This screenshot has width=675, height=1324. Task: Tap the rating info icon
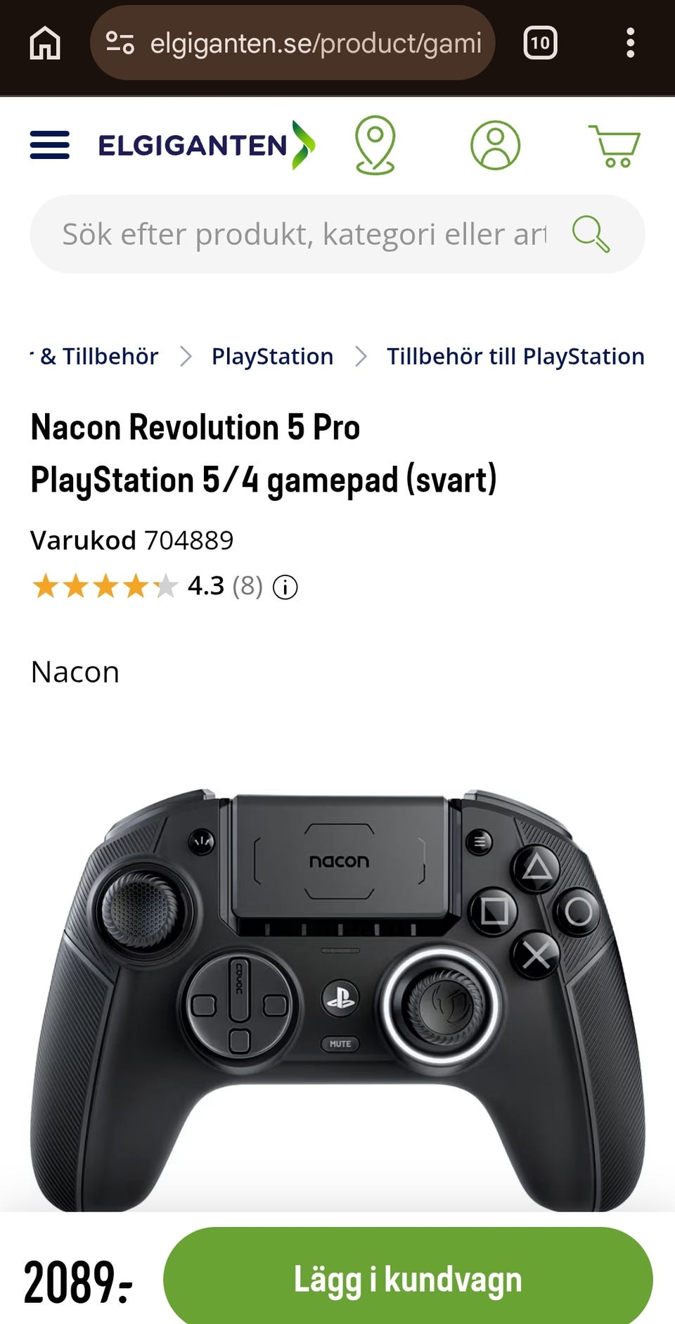(x=285, y=587)
